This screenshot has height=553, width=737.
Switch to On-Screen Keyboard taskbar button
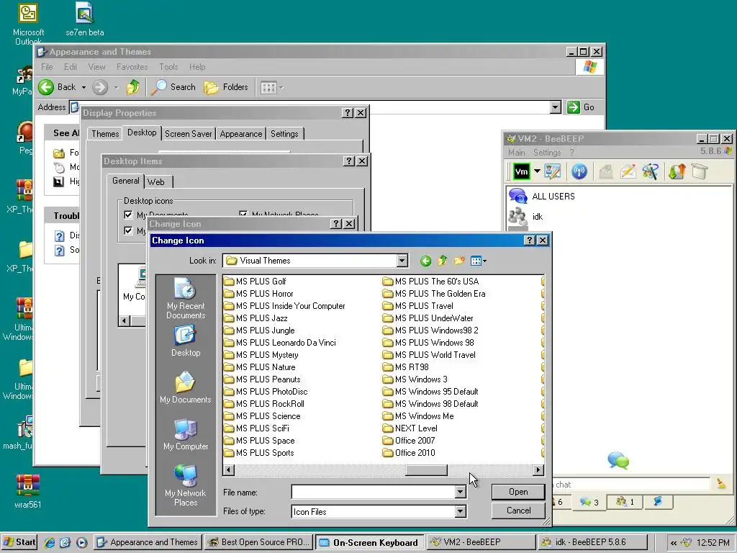click(x=369, y=543)
